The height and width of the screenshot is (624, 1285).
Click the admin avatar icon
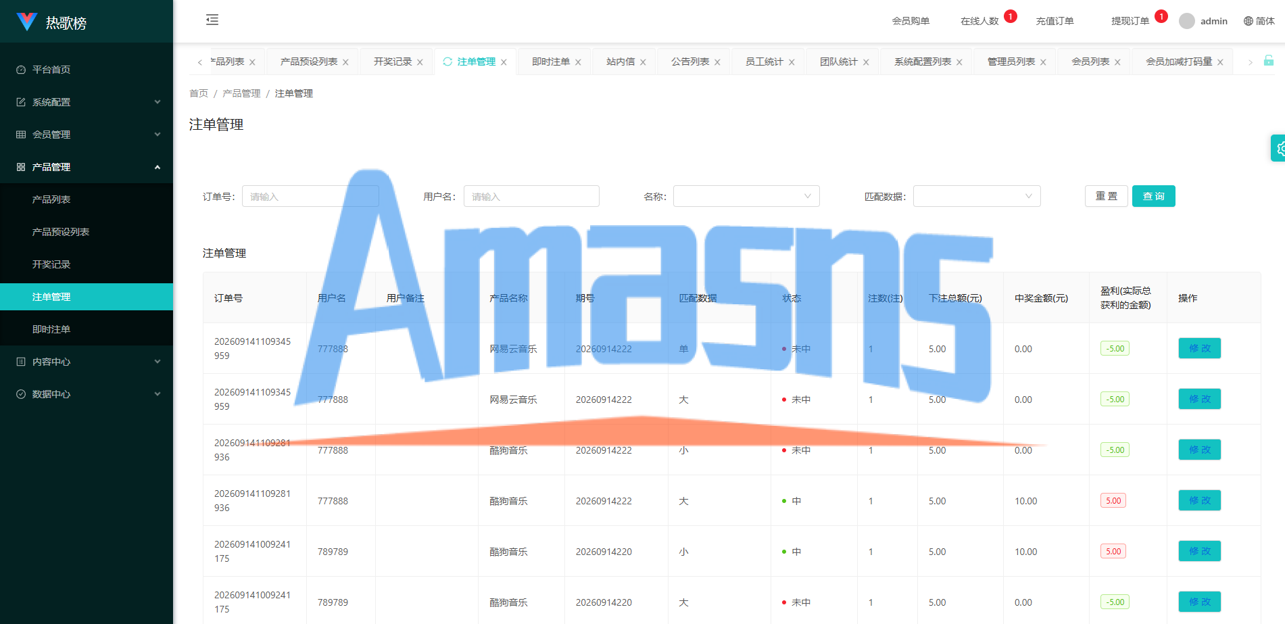1186,21
